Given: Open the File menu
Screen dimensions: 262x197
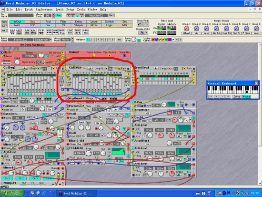Looking at the screenshot, I should pyautogui.click(x=10, y=10).
